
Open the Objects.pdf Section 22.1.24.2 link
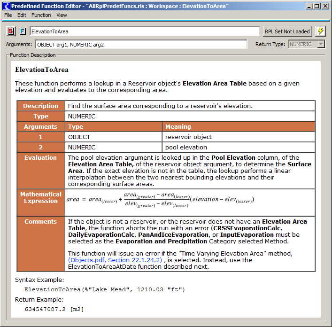tap(115, 260)
